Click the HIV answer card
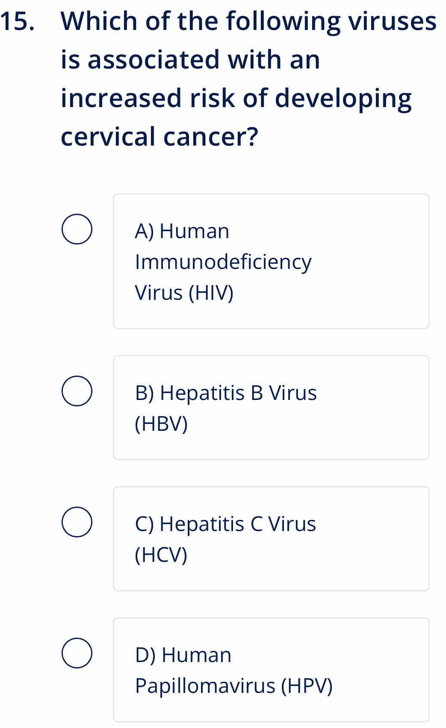 pos(271,261)
